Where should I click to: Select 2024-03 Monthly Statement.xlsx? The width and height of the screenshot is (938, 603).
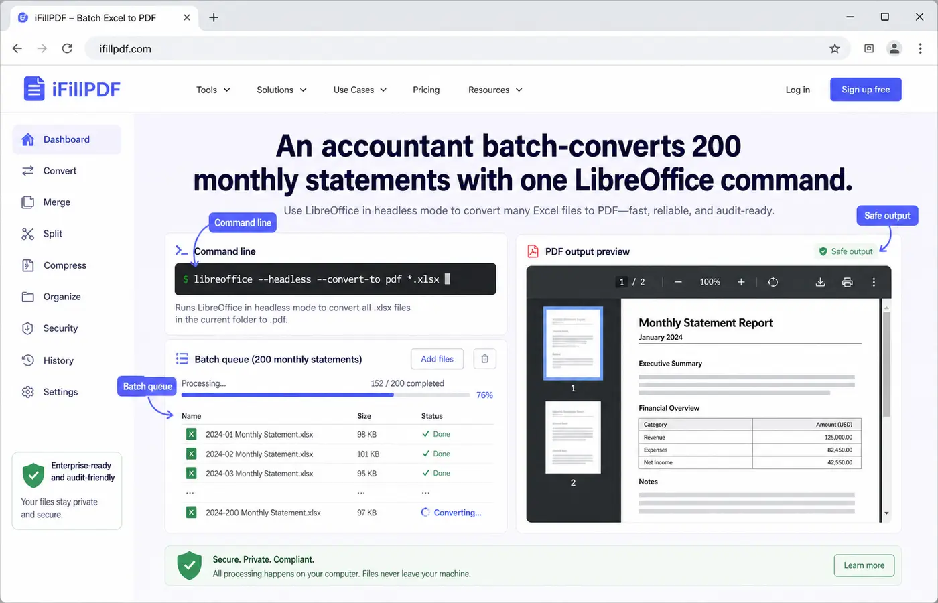pos(259,473)
